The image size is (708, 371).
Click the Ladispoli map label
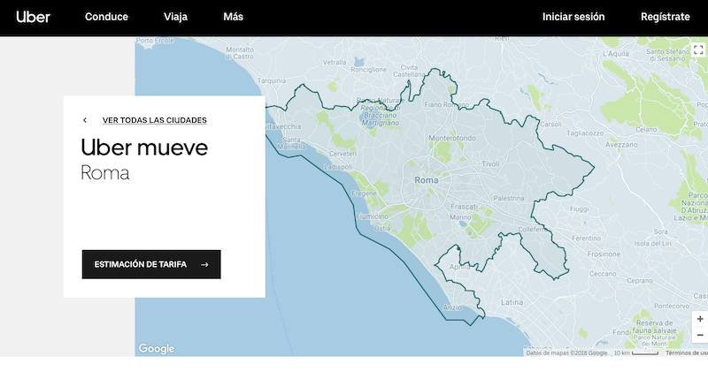(x=338, y=167)
